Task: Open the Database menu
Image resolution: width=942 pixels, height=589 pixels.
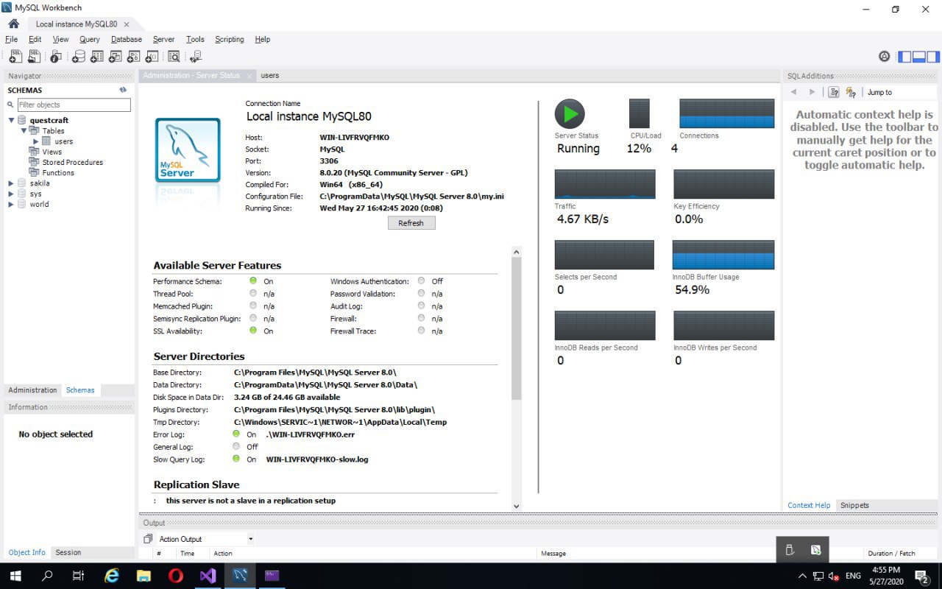Action: click(x=127, y=39)
